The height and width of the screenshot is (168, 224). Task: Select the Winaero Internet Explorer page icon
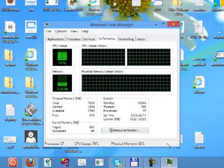click(31, 59)
